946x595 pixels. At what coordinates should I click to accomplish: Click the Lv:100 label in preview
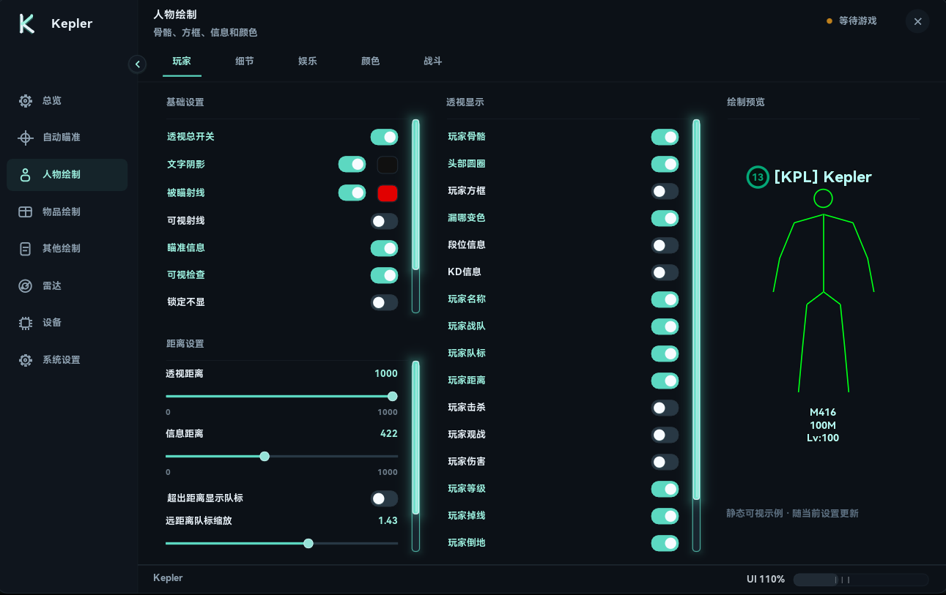(823, 438)
